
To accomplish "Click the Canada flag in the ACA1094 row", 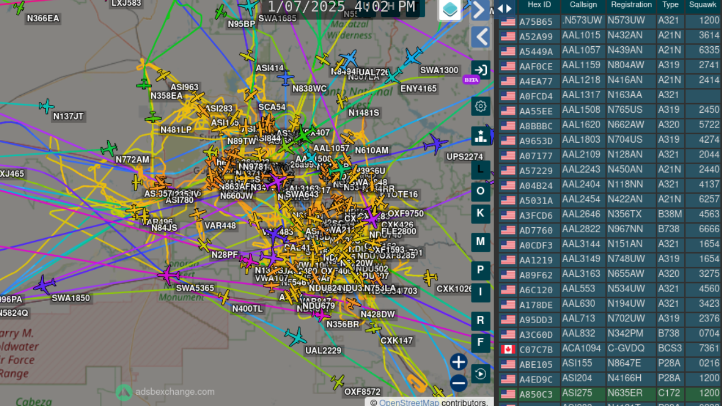I will 508,349.
